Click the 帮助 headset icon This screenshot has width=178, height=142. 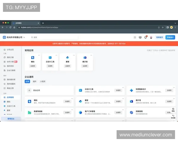click(x=173, y=109)
